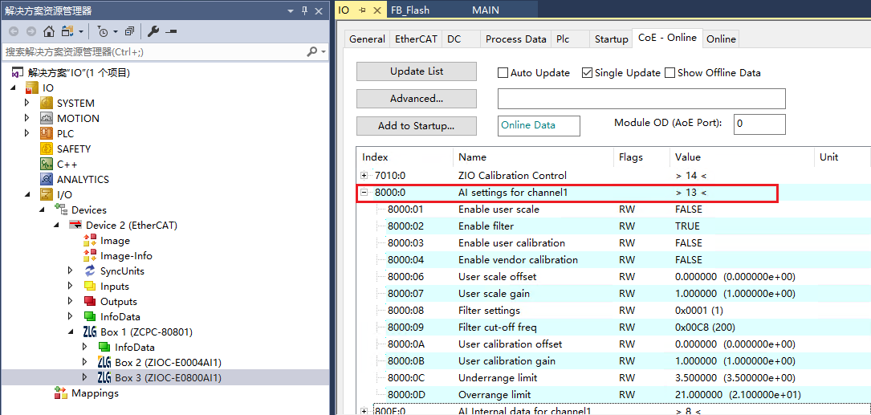
Task: Collapse the 8000:0 AI settings entry
Action: 364,193
